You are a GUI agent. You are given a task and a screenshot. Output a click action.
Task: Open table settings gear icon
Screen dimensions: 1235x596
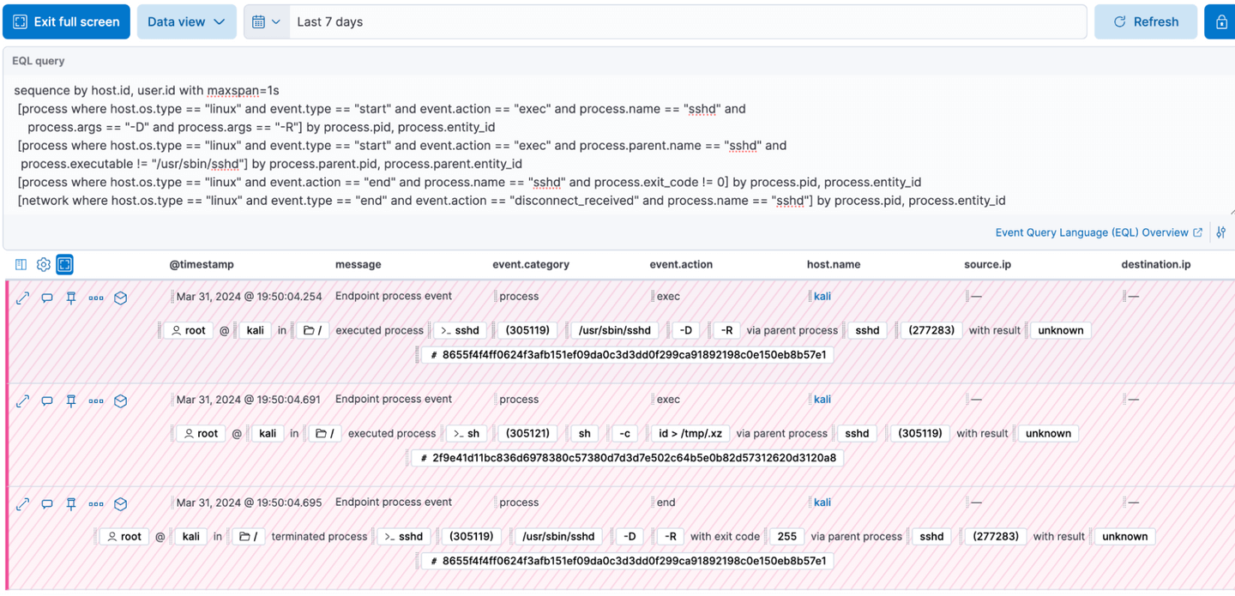click(43, 265)
